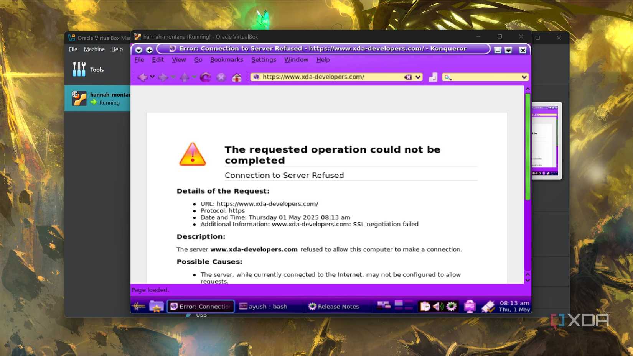Click the volume speaker icon in the tray
Screen dimensions: 633x356
click(438, 306)
